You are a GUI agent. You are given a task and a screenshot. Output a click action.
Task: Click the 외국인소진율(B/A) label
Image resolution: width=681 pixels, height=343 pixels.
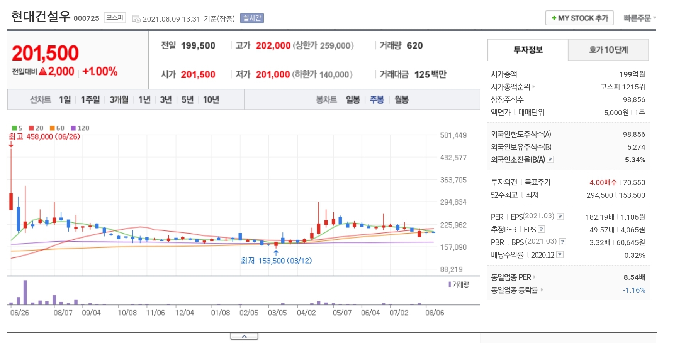[518, 160]
